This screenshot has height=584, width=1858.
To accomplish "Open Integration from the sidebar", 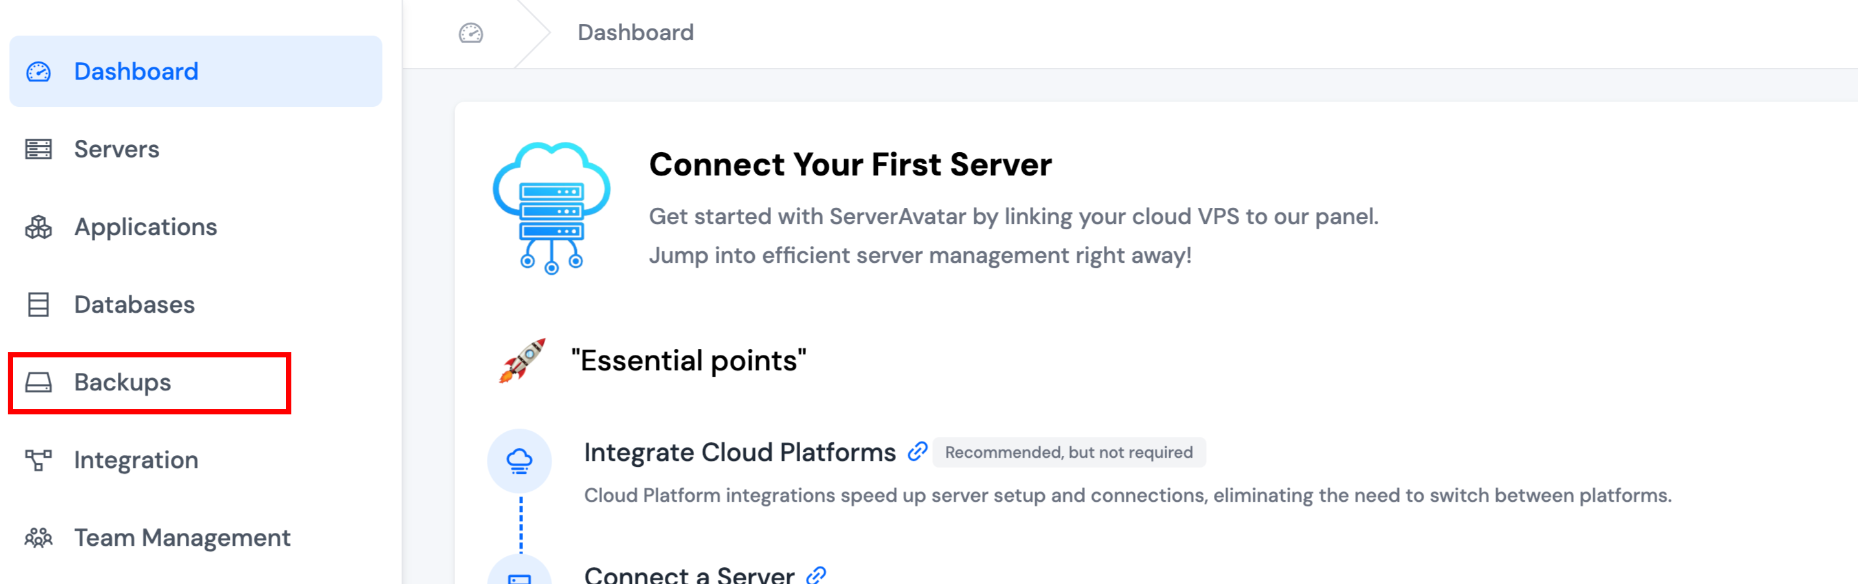I will (x=135, y=460).
